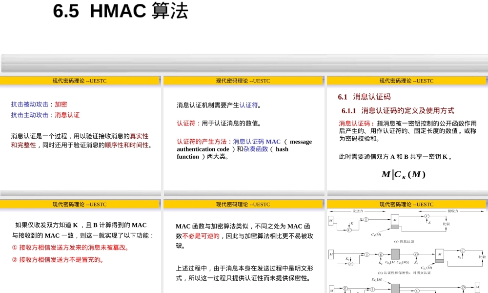Open the slide thumbnail starting 如果仅收发双方知道 K
The width and height of the screenshot is (488, 293).
click(x=81, y=246)
